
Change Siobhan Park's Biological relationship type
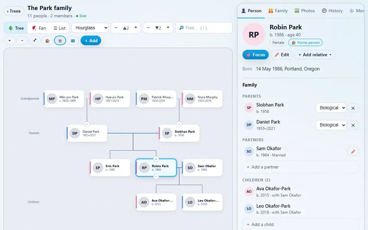pos(331,108)
